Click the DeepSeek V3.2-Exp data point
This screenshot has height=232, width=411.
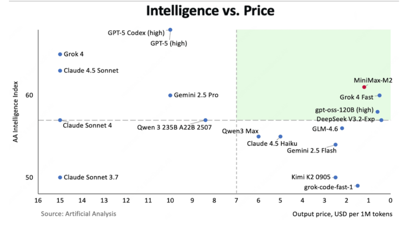[x=381, y=120]
